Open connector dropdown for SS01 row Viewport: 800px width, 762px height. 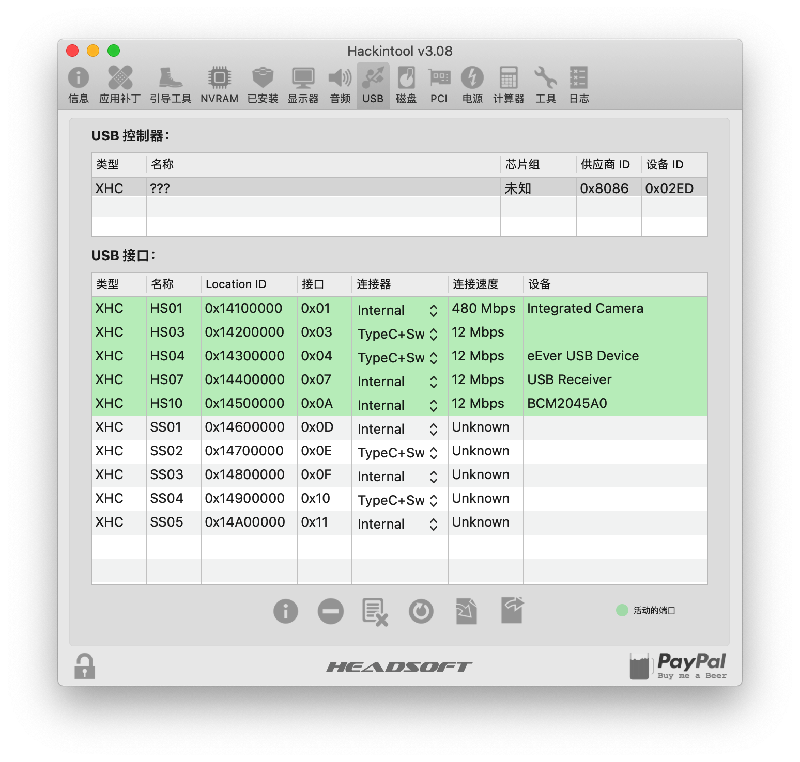click(398, 429)
